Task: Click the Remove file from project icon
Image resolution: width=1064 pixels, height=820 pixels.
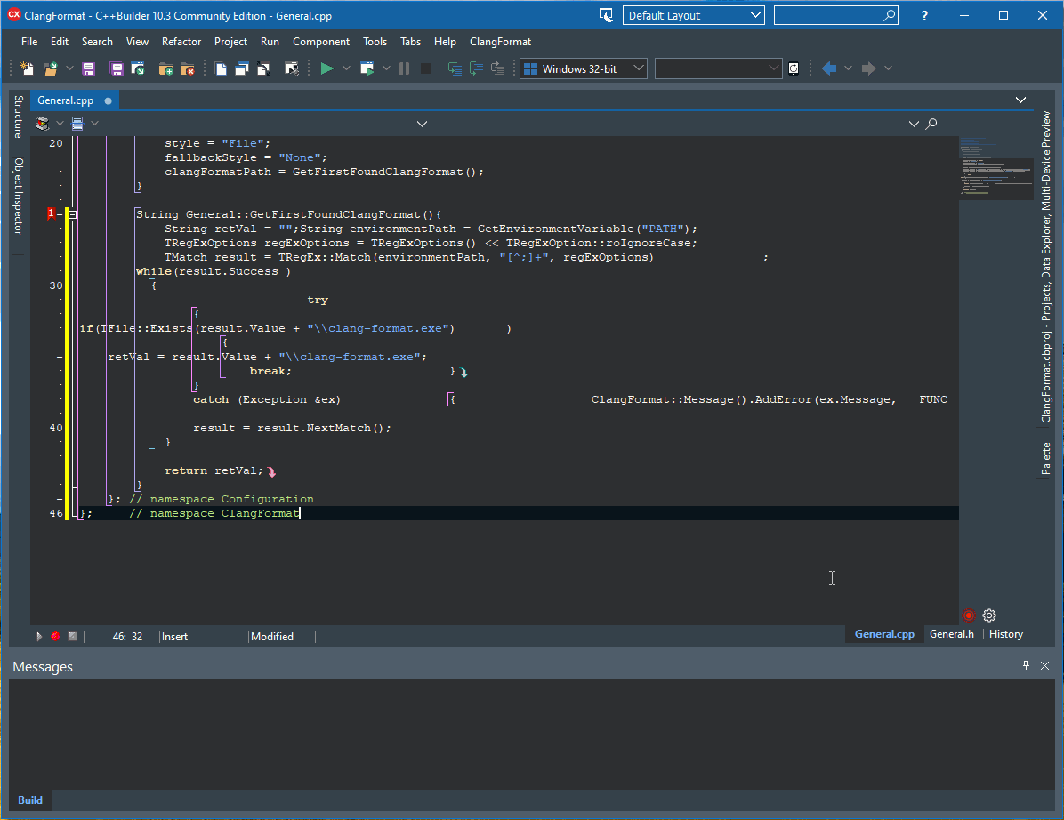Action: pos(188,68)
